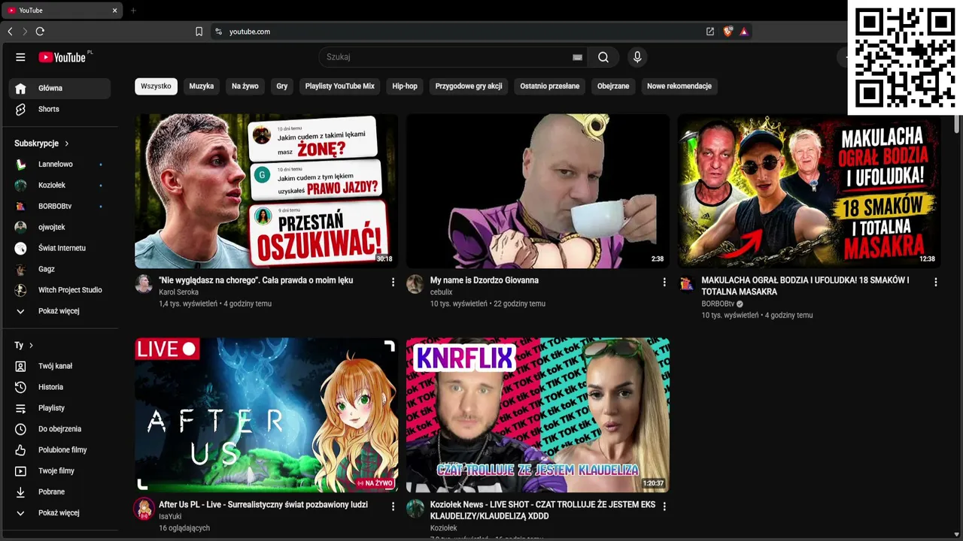Start voice search with the microphone
The width and height of the screenshot is (963, 541).
637,57
